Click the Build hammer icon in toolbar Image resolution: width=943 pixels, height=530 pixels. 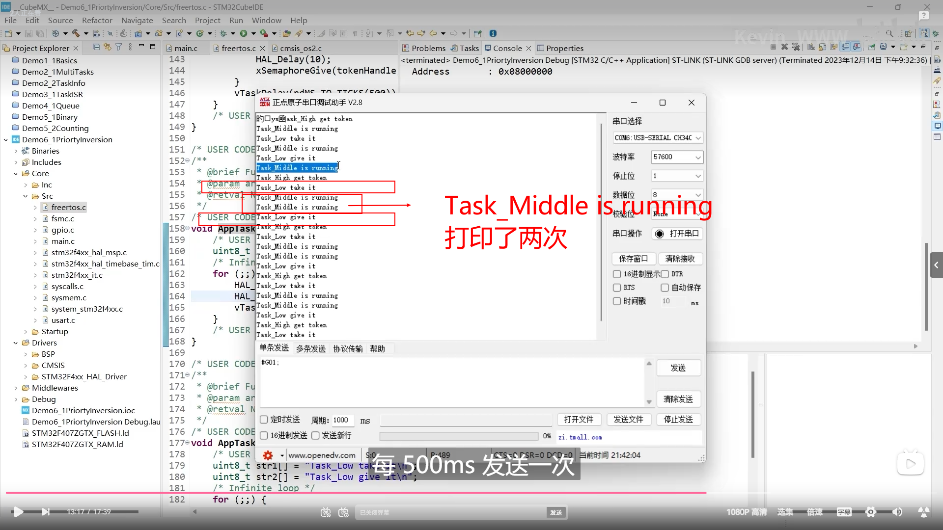tap(76, 33)
